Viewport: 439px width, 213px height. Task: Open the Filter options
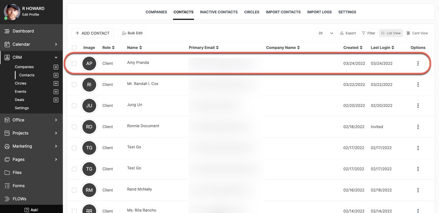coord(369,33)
